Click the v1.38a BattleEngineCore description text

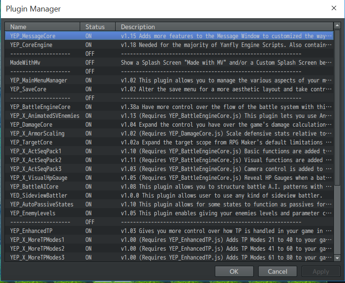tap(226, 107)
